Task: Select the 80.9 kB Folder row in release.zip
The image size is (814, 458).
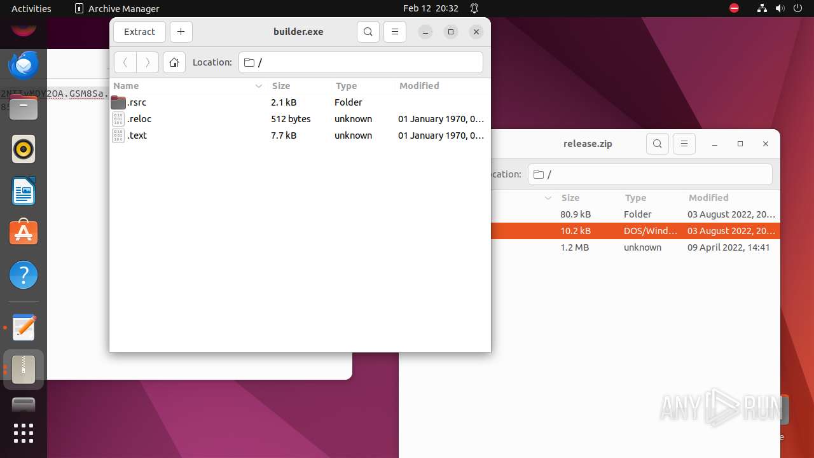Action: 636,214
